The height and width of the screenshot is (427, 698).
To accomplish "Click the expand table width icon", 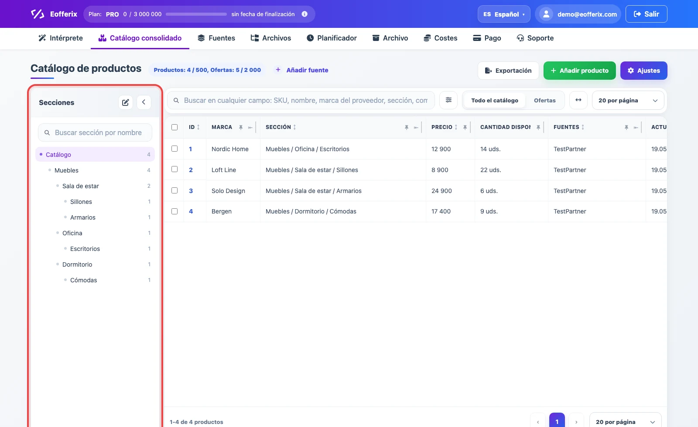I will click(x=578, y=100).
